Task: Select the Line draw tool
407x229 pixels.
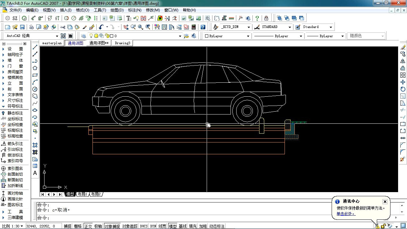Action: point(35,47)
